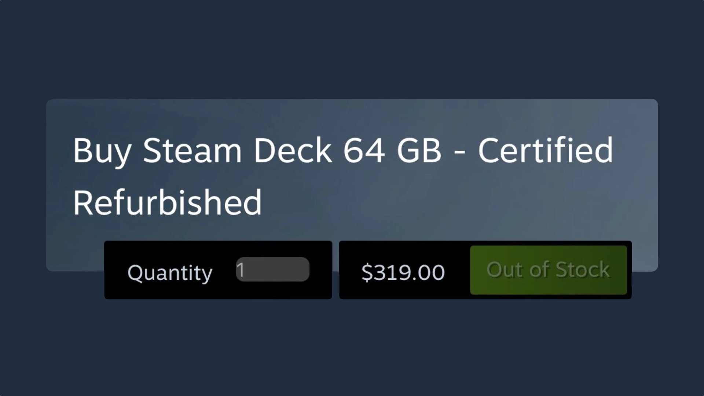Click the word Stock on the green button
704x396 pixels.
pyautogui.click(x=583, y=270)
